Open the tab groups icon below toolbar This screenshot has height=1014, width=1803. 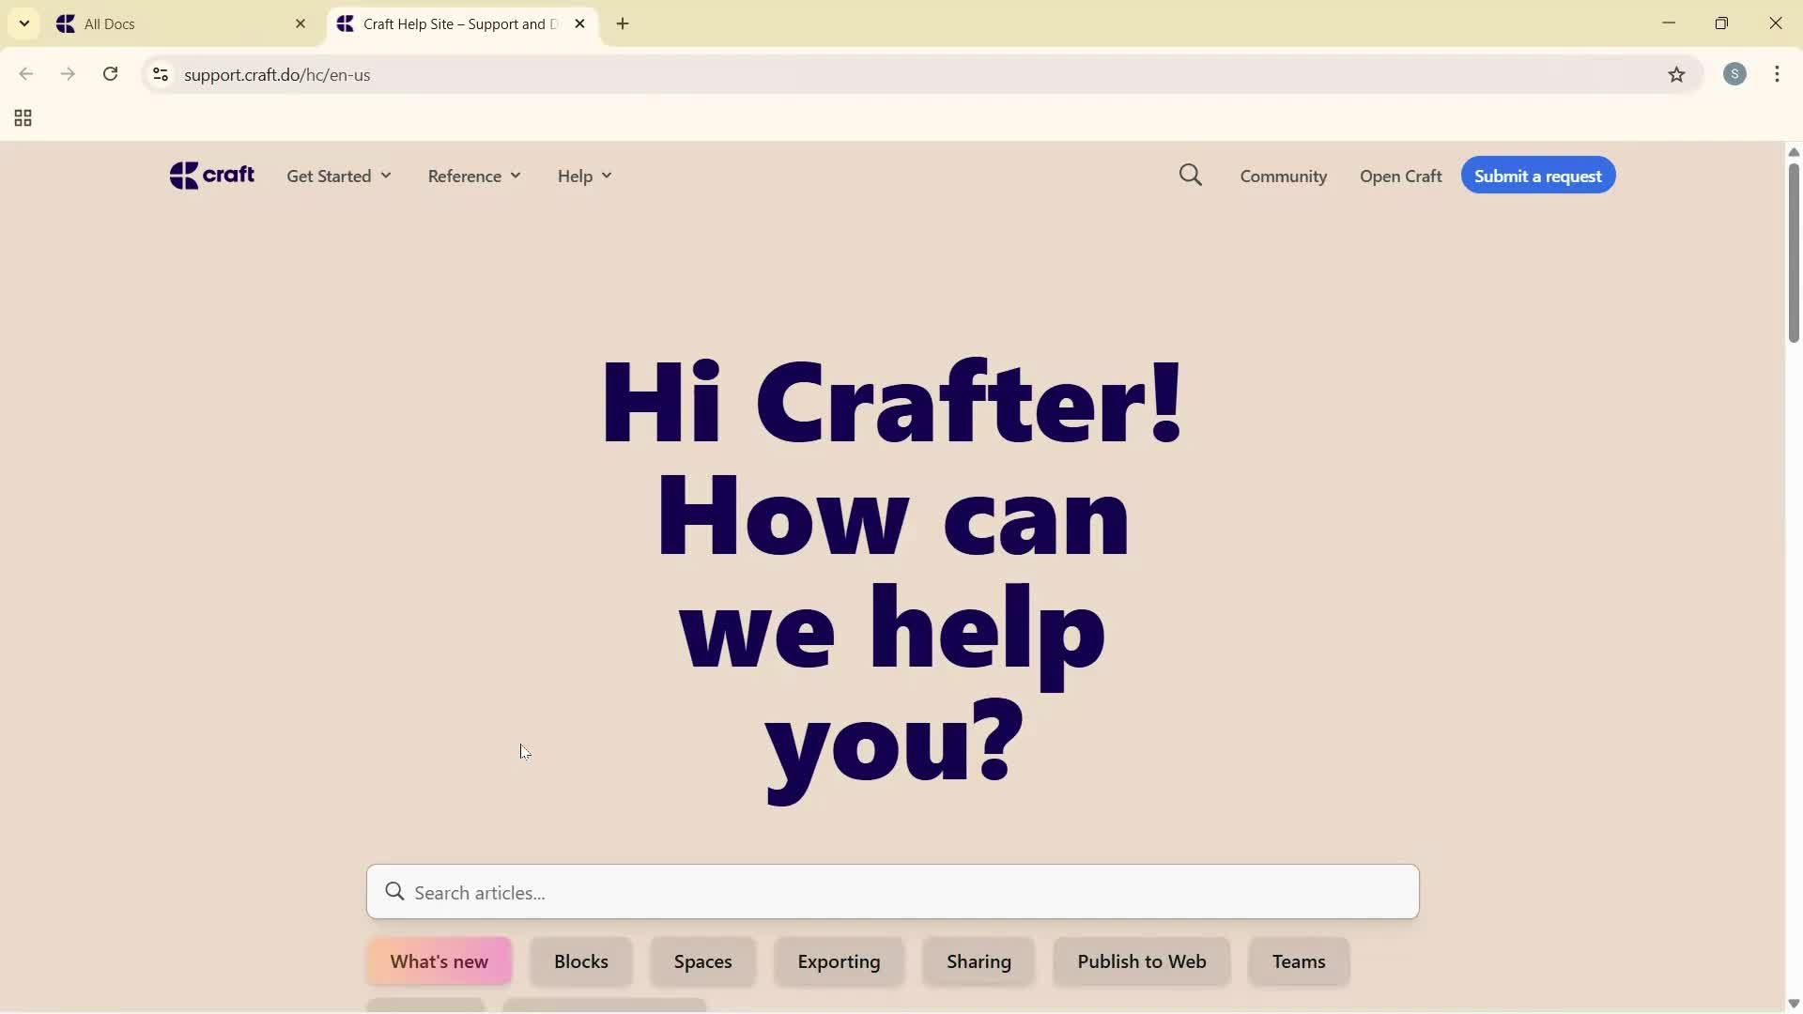(22, 117)
